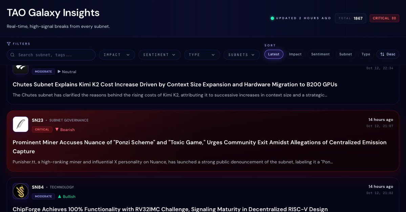Click the SN23 quill feather subnet icon
406x212 pixels.
click(x=20, y=124)
